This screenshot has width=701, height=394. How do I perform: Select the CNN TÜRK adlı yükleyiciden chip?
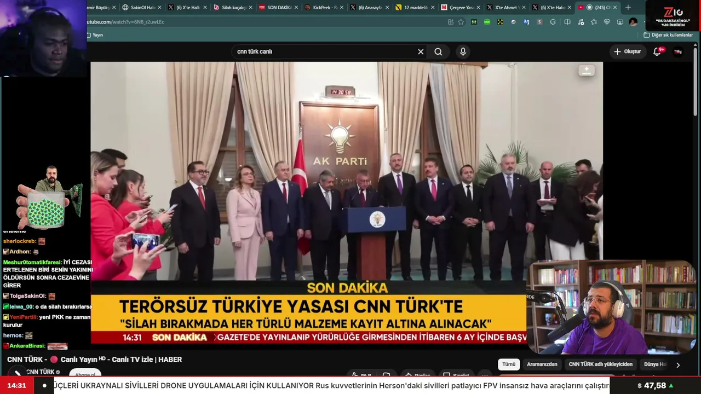pos(601,364)
